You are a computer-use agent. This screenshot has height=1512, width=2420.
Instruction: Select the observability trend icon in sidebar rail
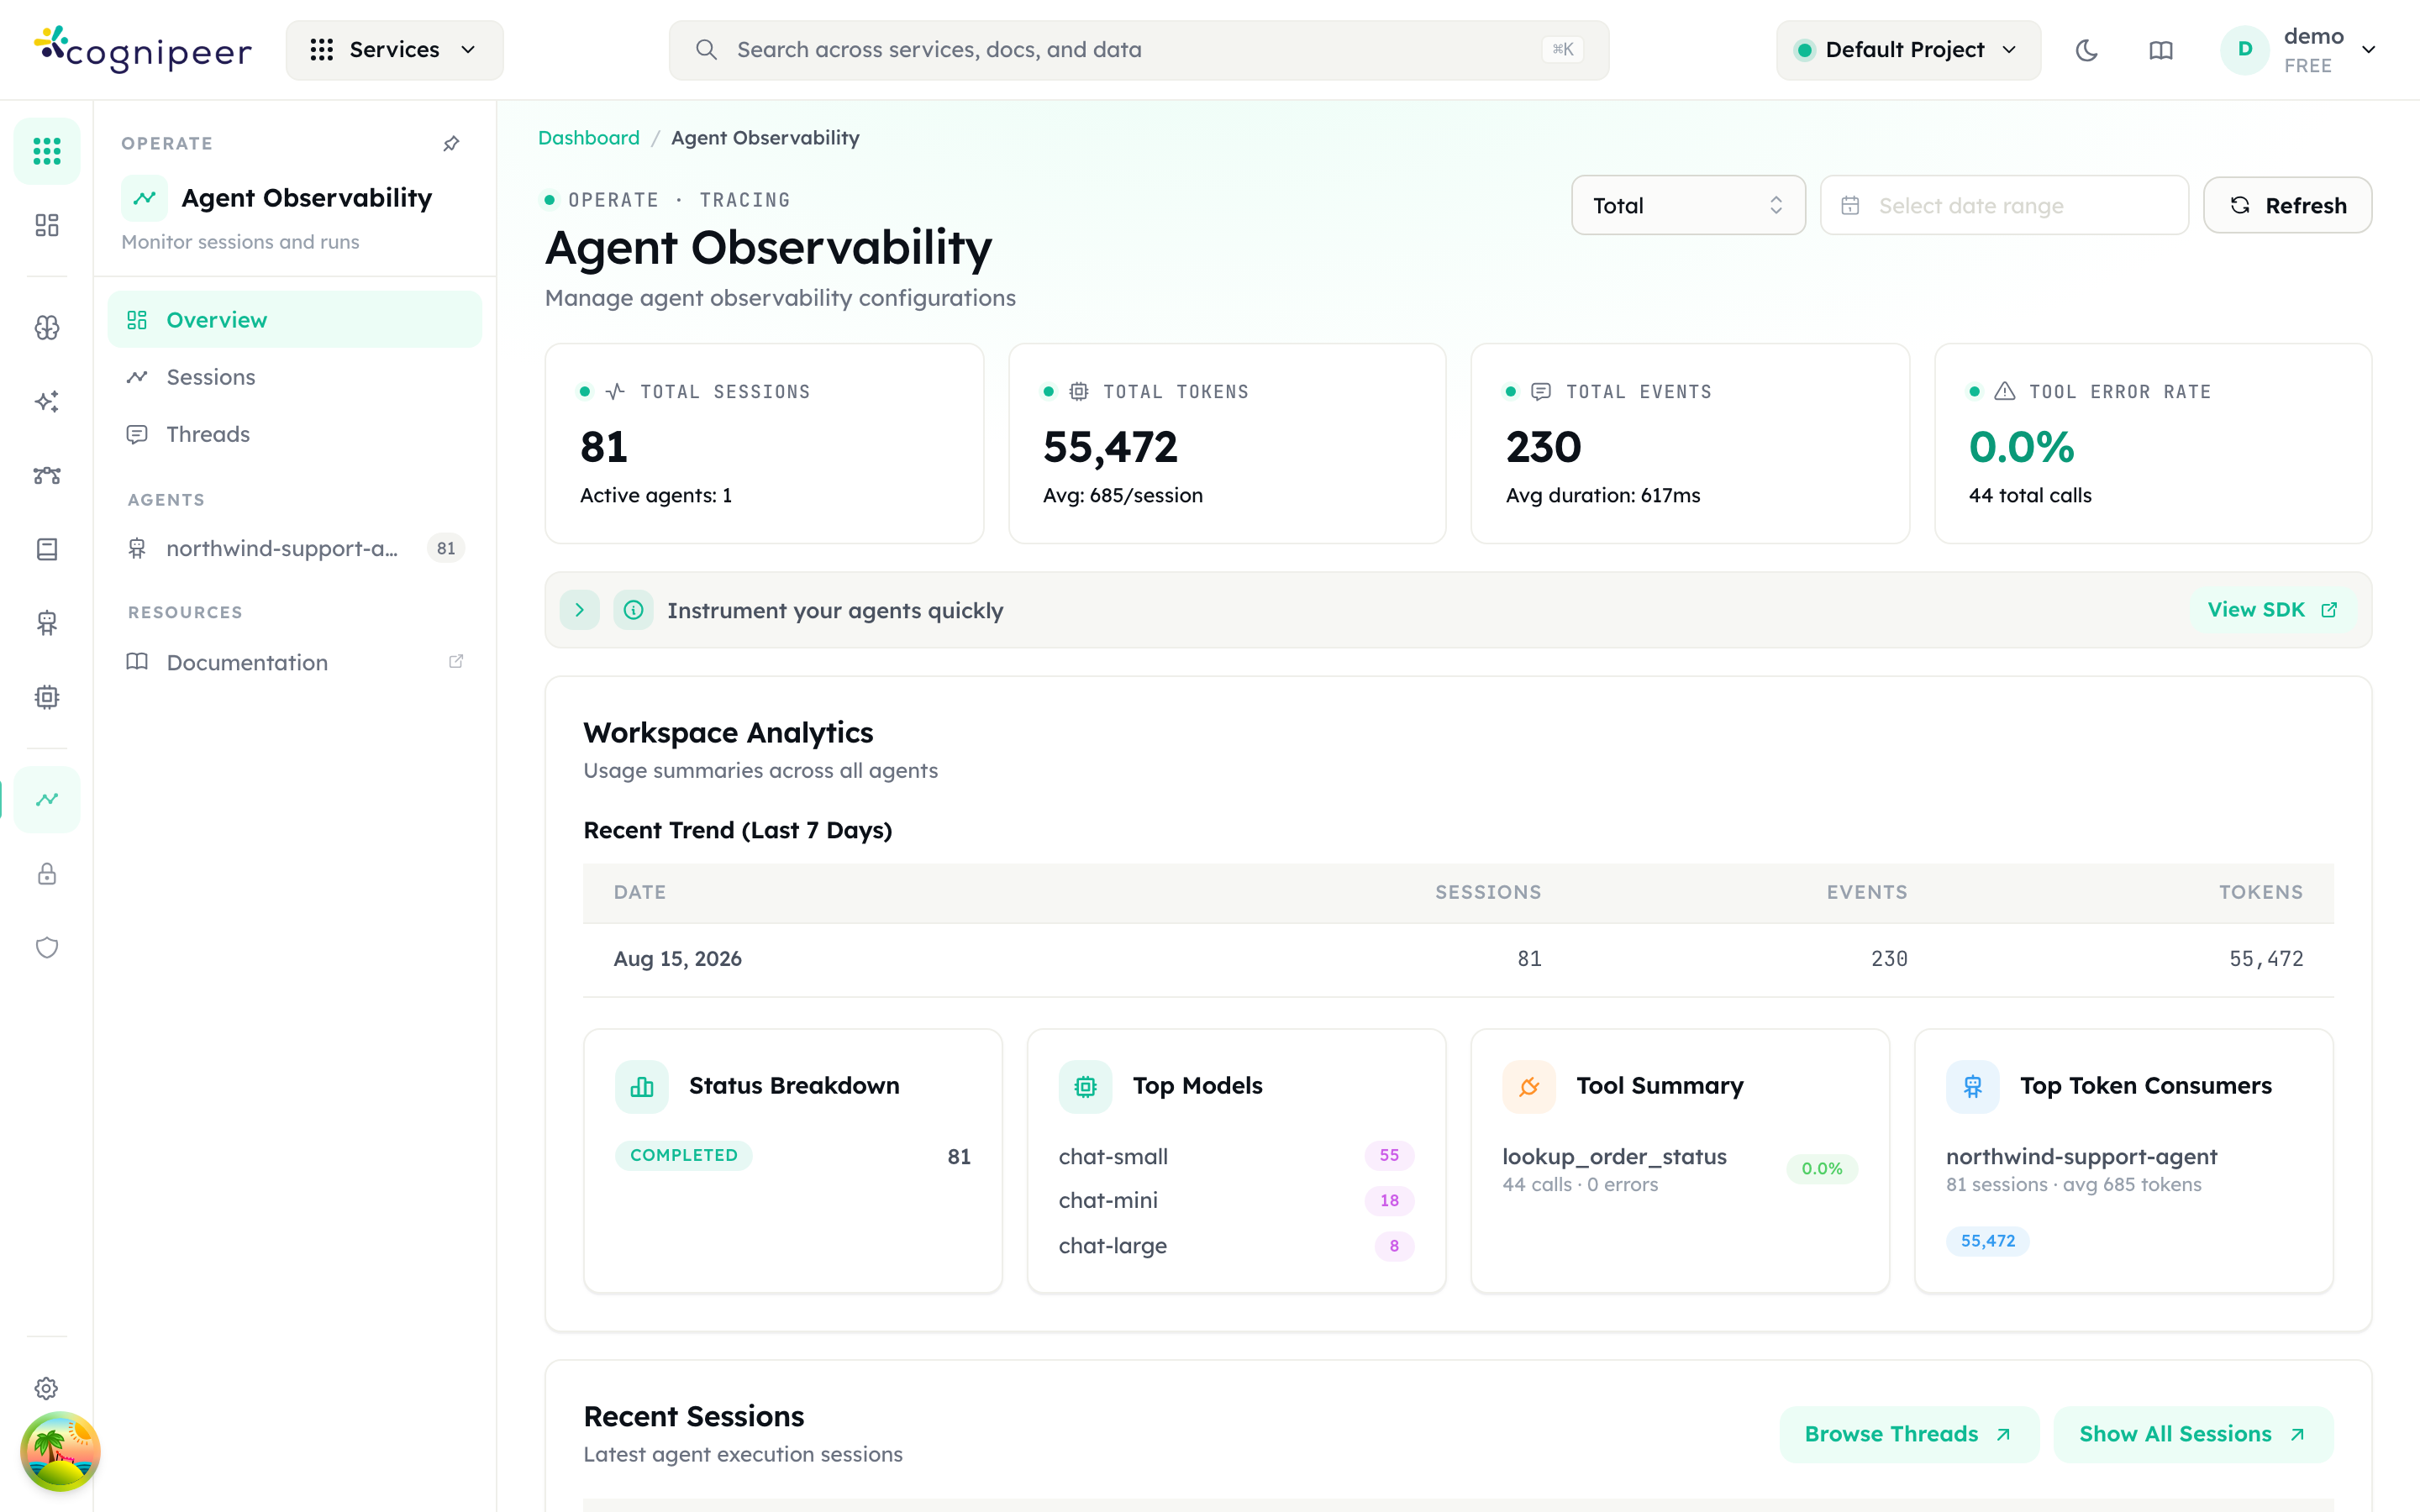pos(47,799)
